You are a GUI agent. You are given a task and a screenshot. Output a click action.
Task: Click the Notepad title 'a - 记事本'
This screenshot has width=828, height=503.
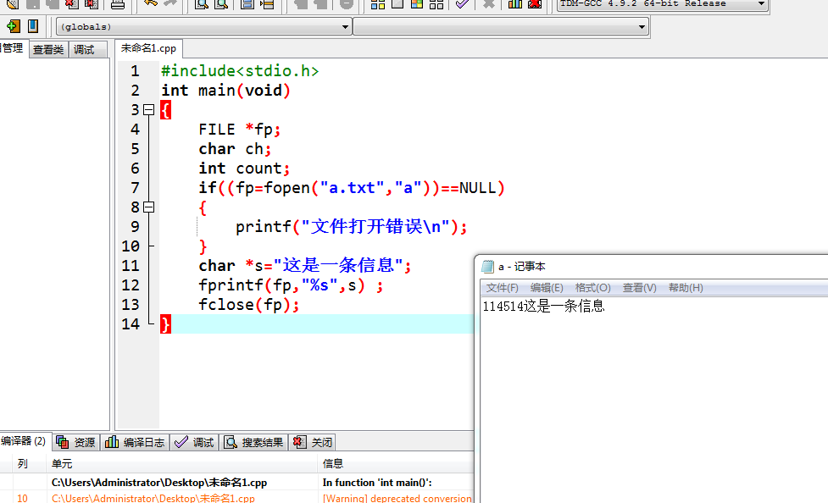click(522, 267)
